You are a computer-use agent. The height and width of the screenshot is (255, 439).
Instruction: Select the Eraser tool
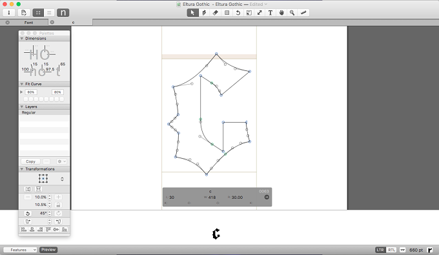click(215, 13)
